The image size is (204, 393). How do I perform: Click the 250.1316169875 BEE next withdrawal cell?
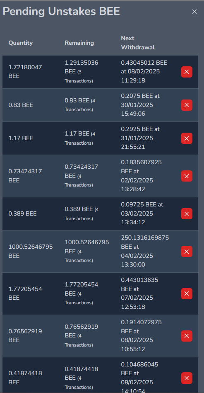point(145,251)
